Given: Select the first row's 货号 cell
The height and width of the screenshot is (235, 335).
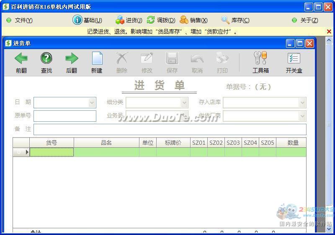Looking at the screenshot, I should (52, 152).
